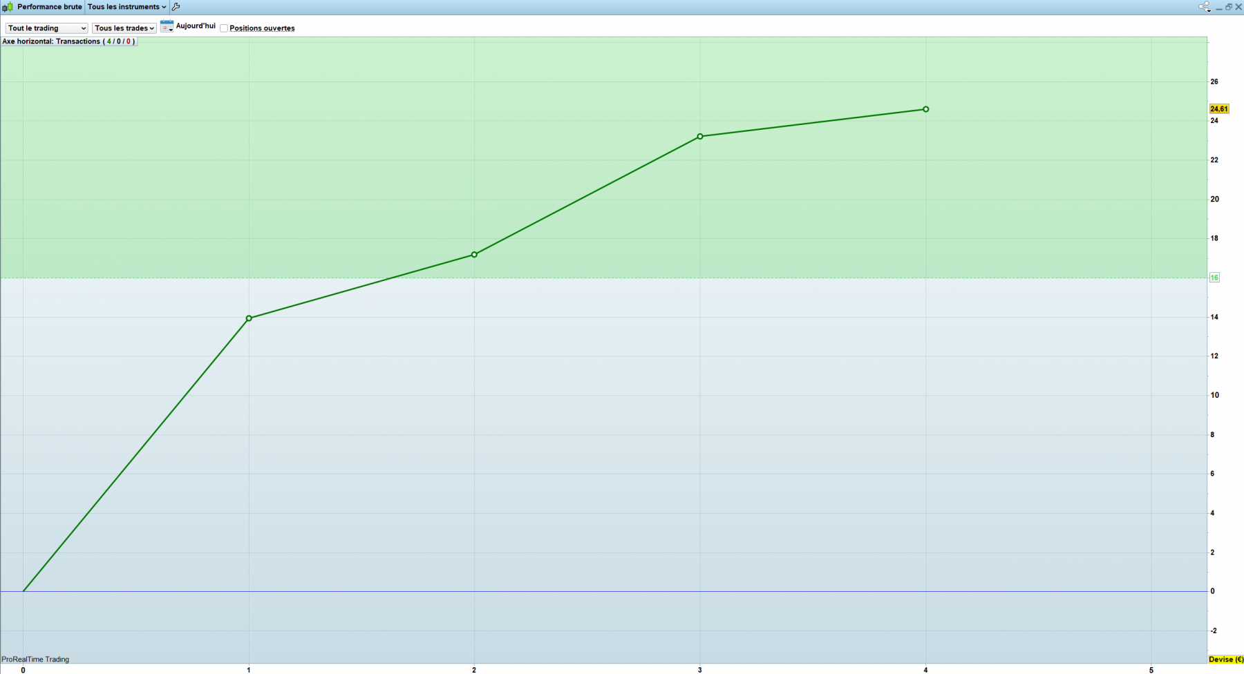Select the data point at transaction 3
This screenshot has height=674, width=1244.
pos(700,137)
